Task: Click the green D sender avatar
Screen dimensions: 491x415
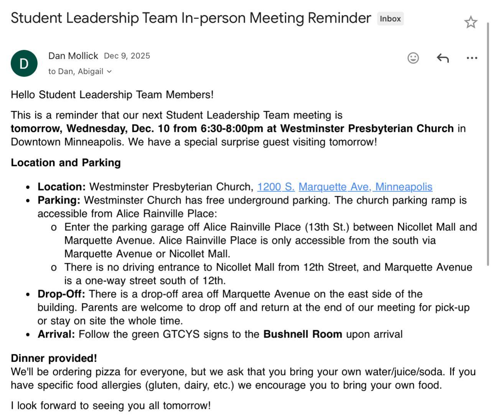Action: coord(24,63)
